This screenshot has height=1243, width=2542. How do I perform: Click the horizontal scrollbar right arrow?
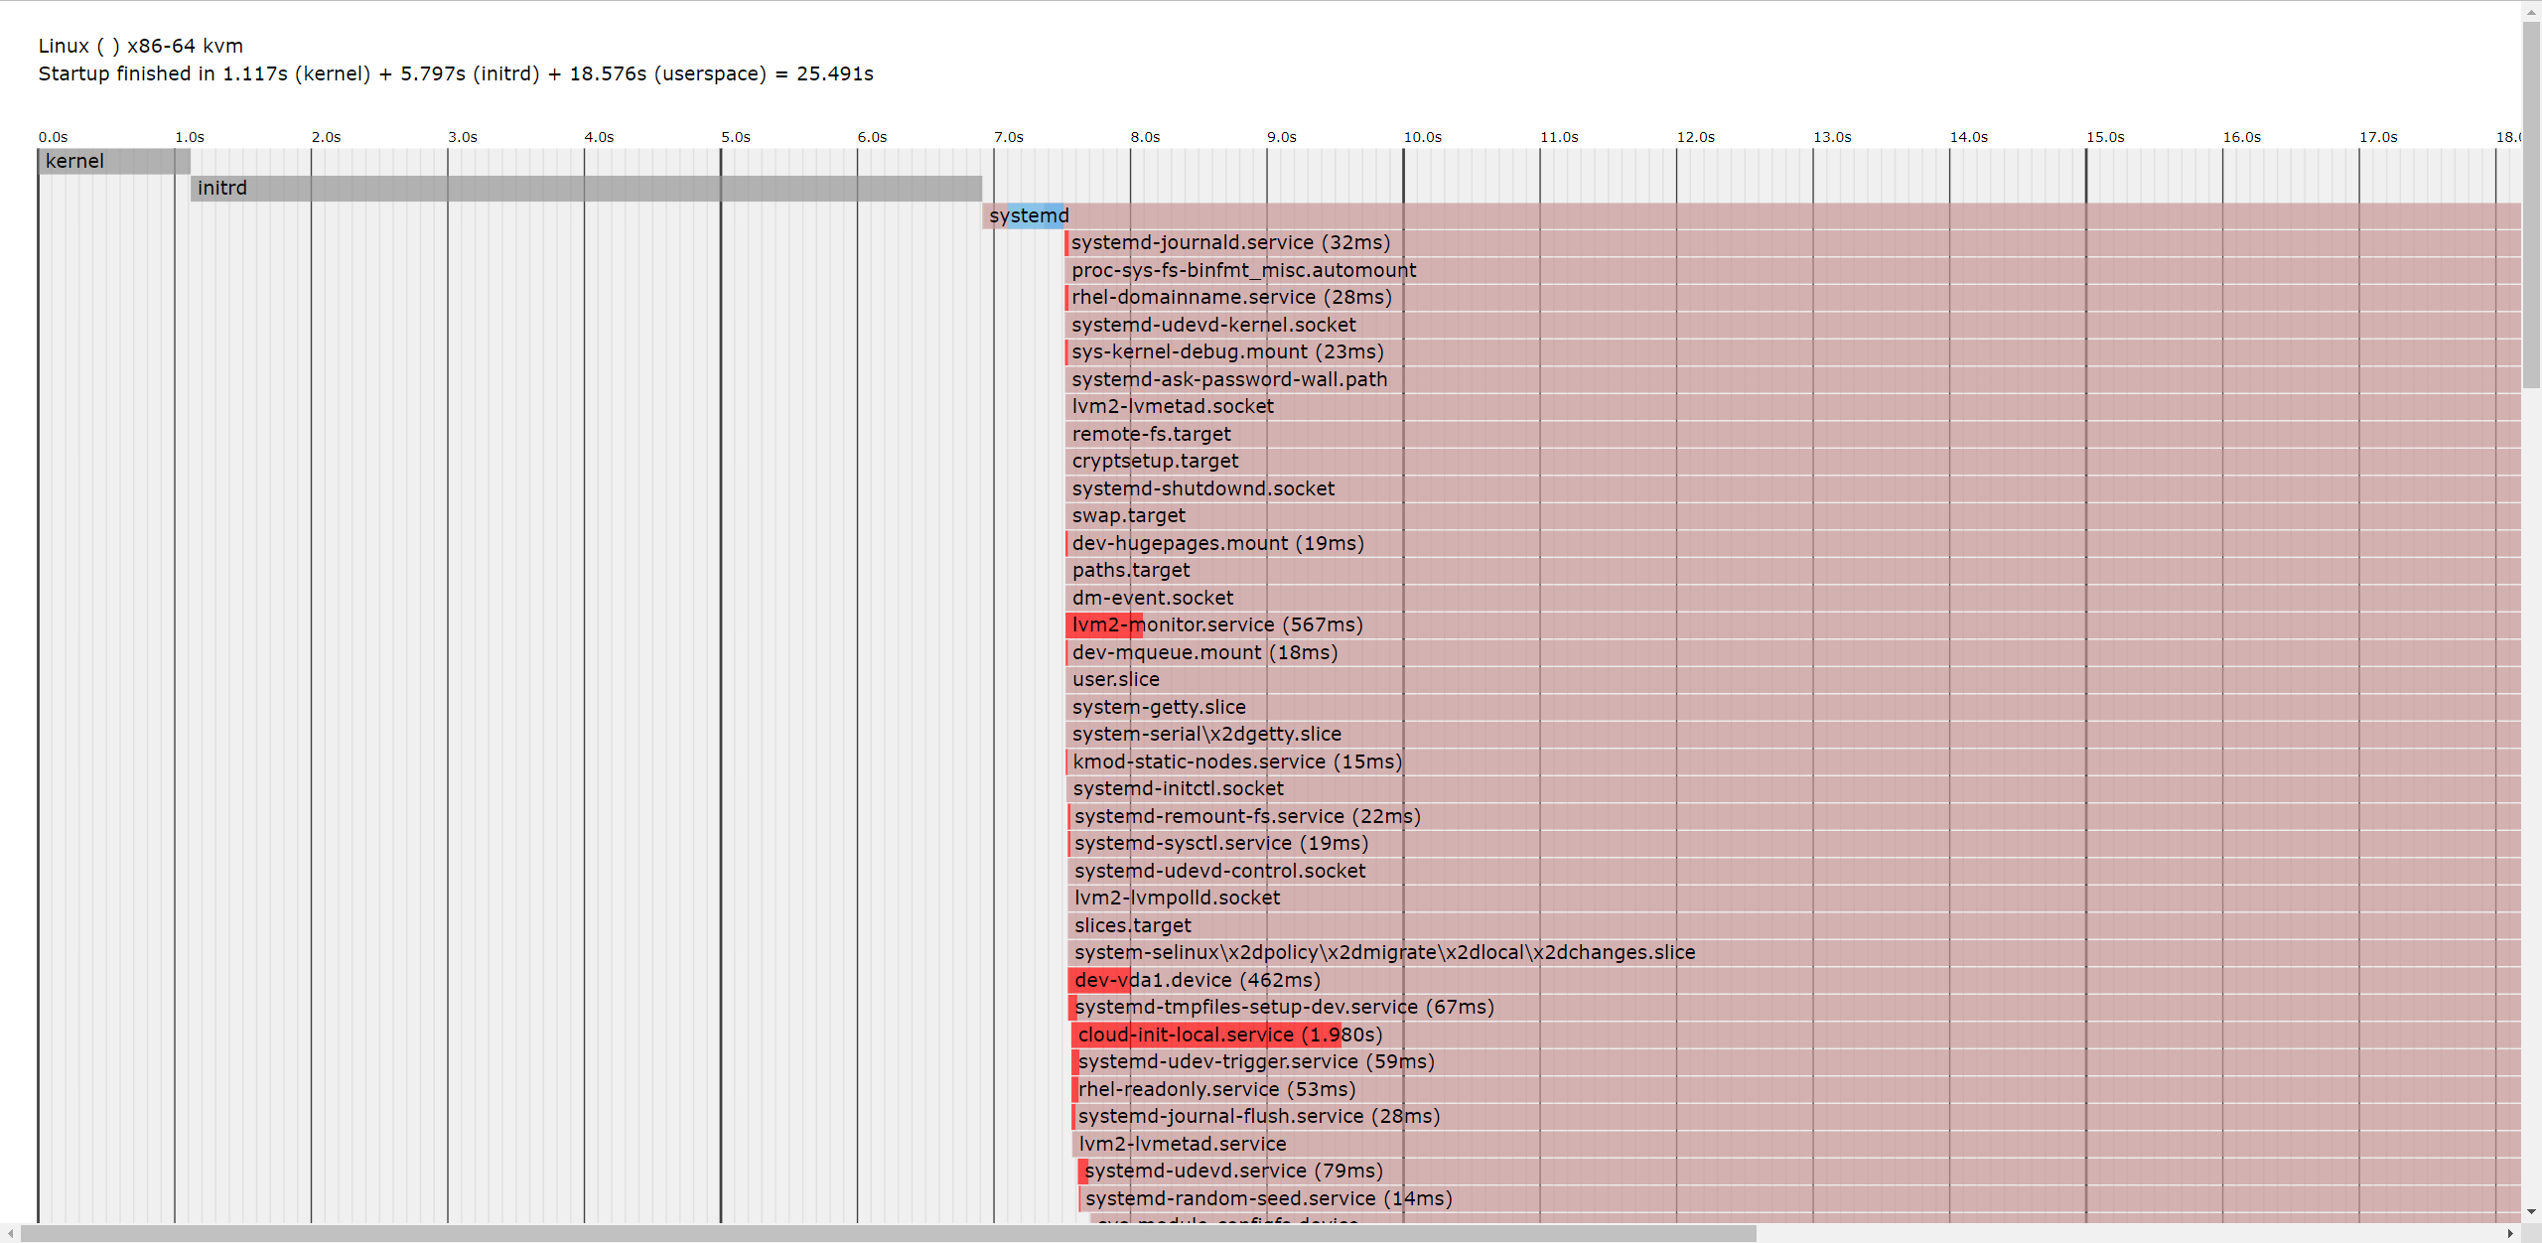(x=2510, y=1234)
